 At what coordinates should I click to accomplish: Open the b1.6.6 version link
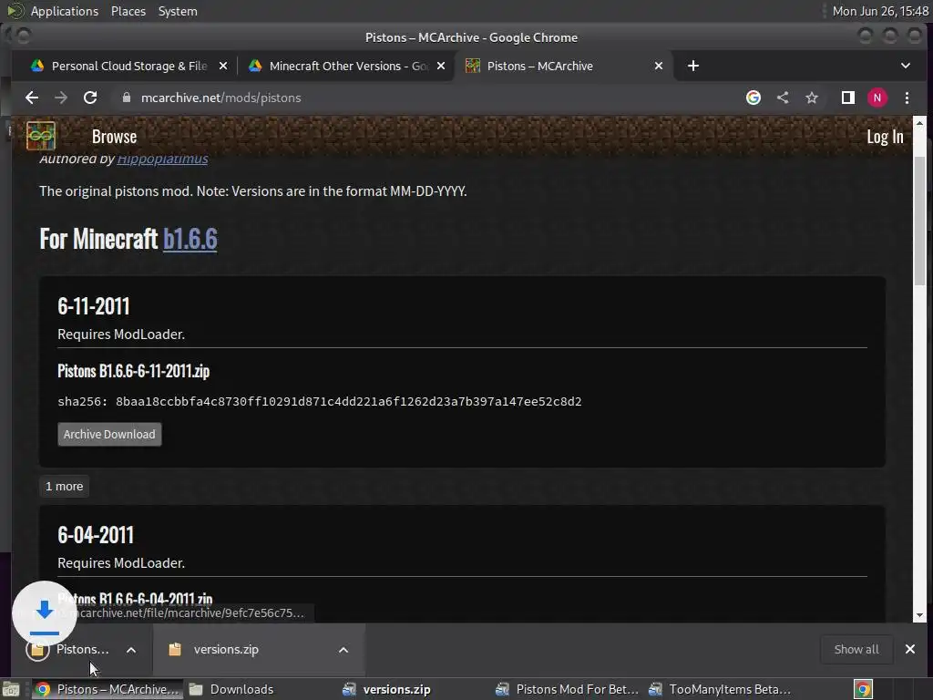(x=190, y=239)
